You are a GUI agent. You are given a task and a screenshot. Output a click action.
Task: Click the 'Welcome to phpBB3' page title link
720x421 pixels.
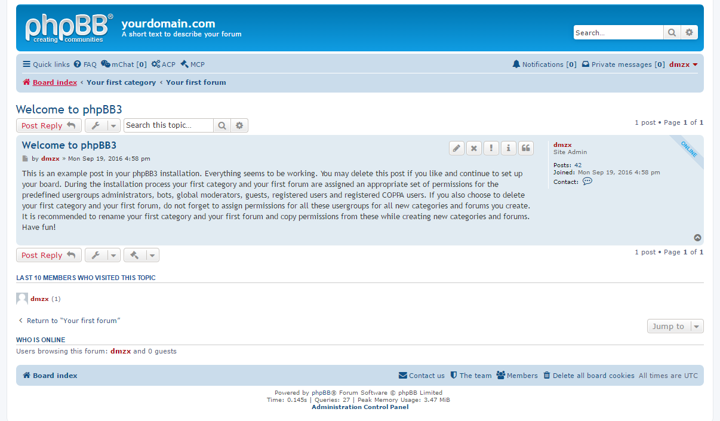coord(69,109)
